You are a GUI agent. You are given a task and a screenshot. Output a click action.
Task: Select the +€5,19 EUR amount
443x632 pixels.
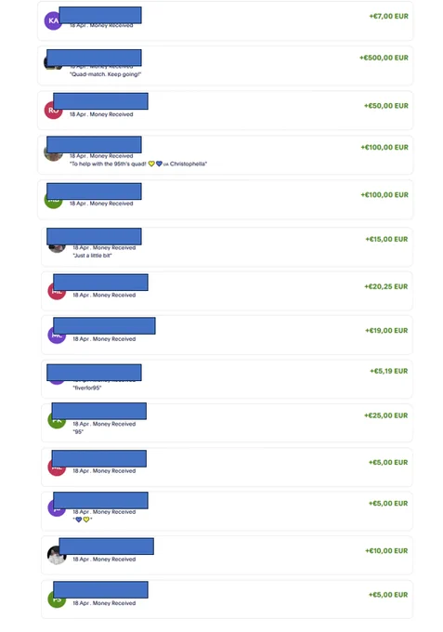click(x=388, y=371)
